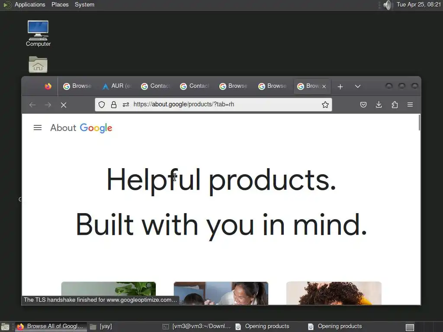Switch to the first Contact tab

155,86
